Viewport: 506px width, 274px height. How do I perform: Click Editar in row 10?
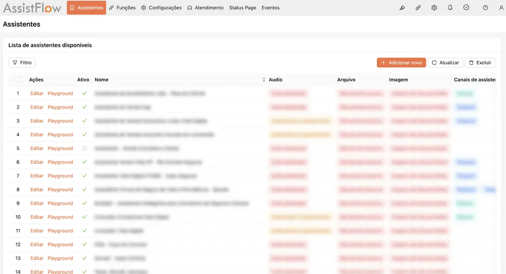[x=37, y=217]
